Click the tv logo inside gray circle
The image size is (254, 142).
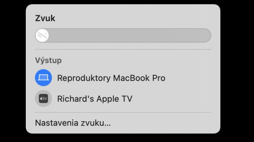click(43, 99)
